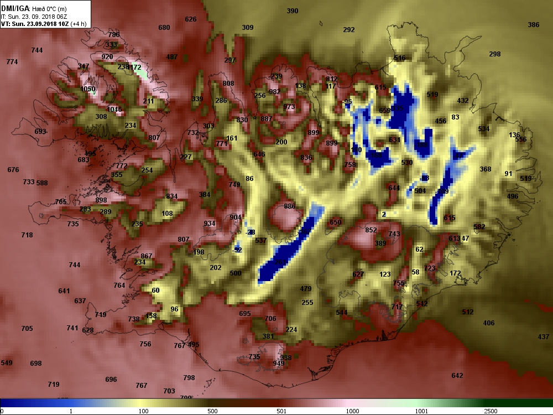Screen dimensions: 553x415
Task: Click the '479' value on the map
Action: coord(305,289)
